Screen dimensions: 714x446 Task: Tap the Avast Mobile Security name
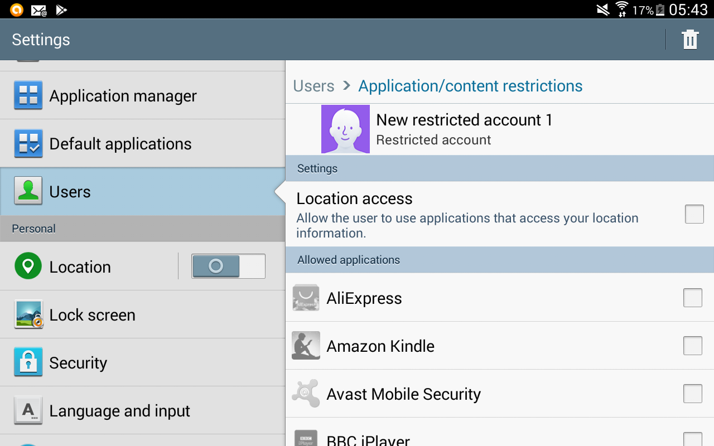[404, 394]
